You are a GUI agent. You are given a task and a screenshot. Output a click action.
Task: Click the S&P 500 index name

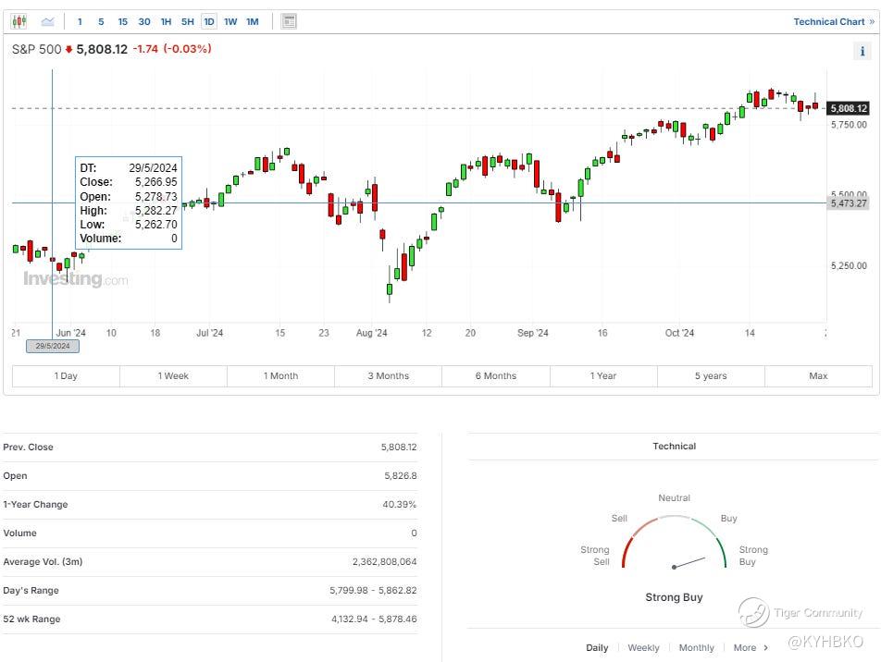pyautogui.click(x=36, y=49)
